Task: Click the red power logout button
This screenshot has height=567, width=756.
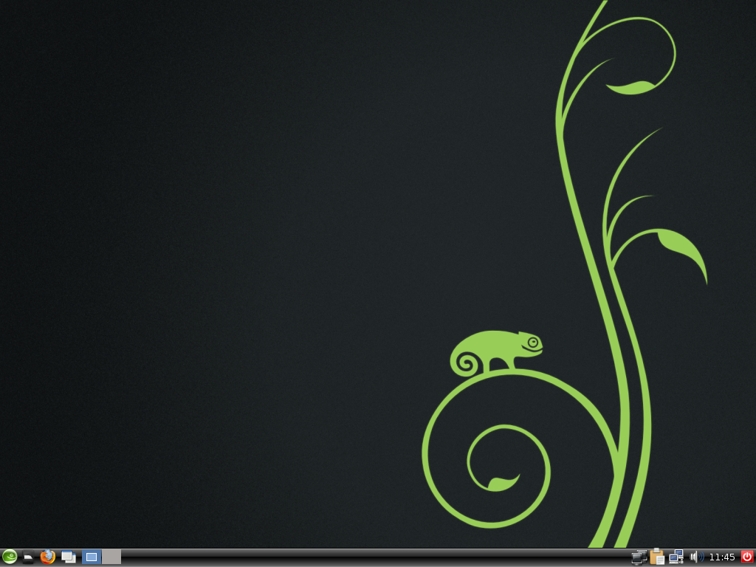Action: point(747,557)
